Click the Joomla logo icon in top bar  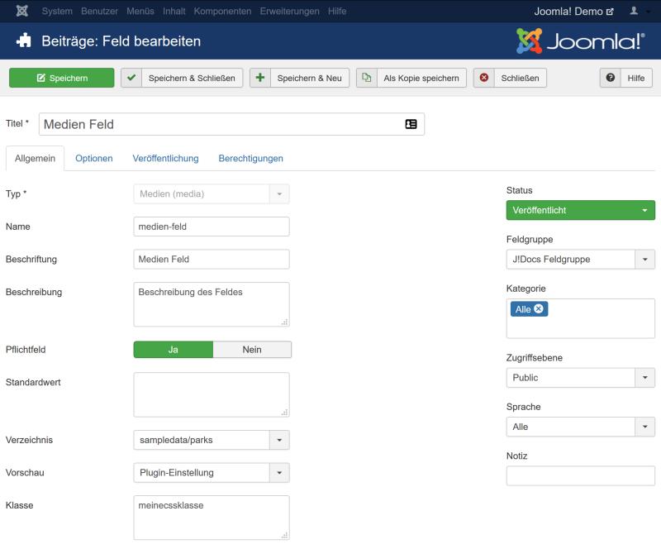[22, 12]
